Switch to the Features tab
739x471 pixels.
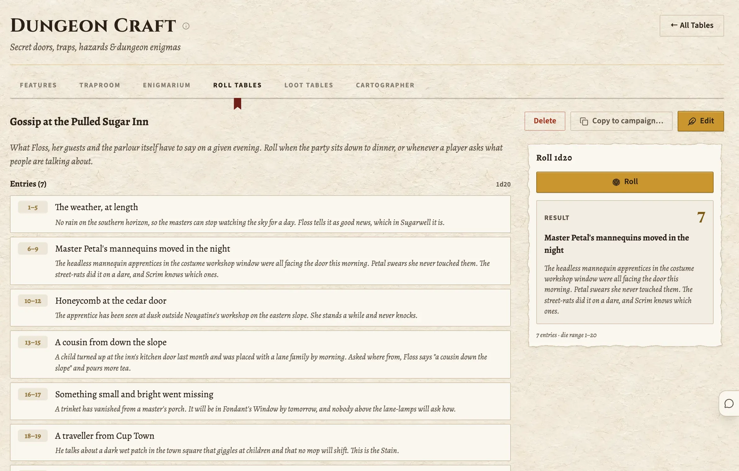[38, 85]
